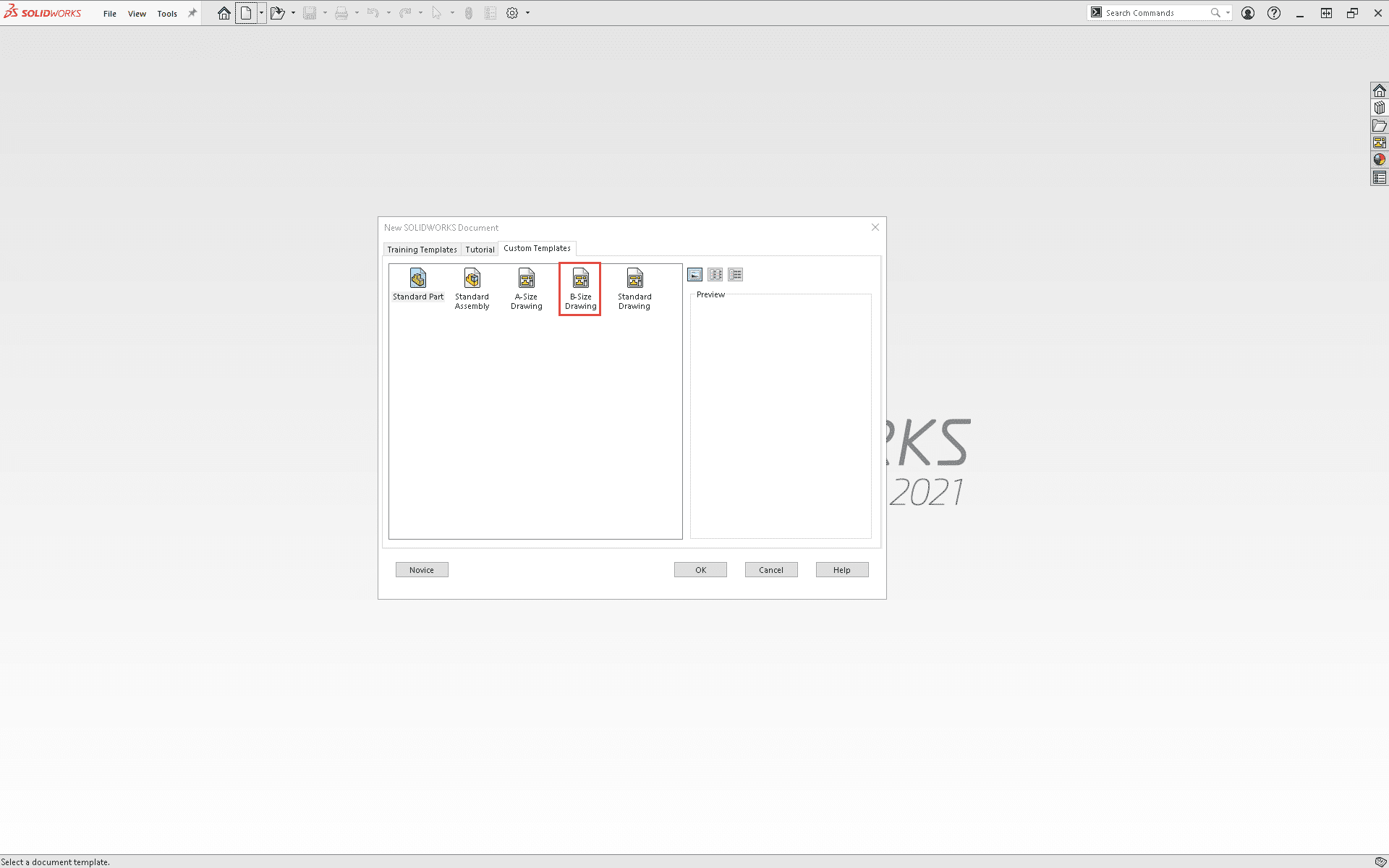
Task: Expand the SOLIDWORKS document type dropdown
Action: pos(261,13)
